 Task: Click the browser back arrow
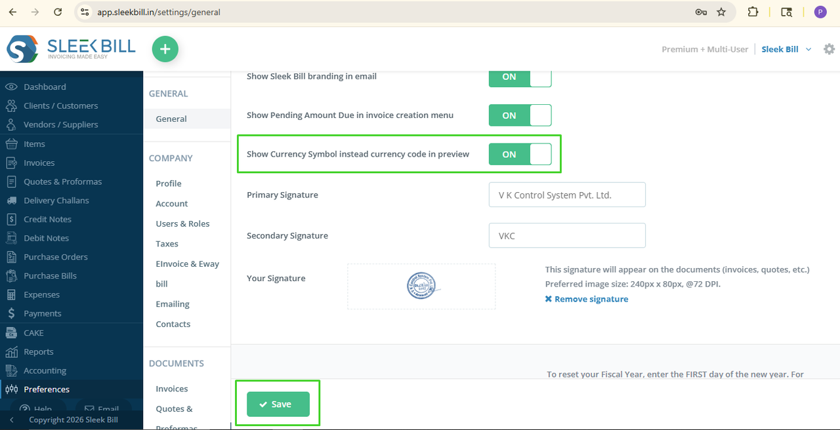tap(12, 12)
